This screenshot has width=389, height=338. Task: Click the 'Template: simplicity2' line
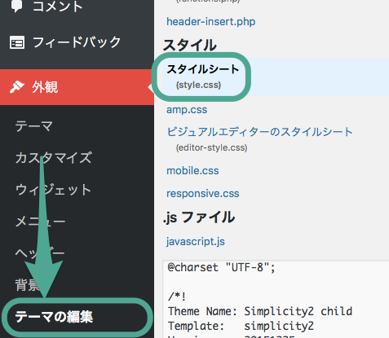(x=241, y=326)
